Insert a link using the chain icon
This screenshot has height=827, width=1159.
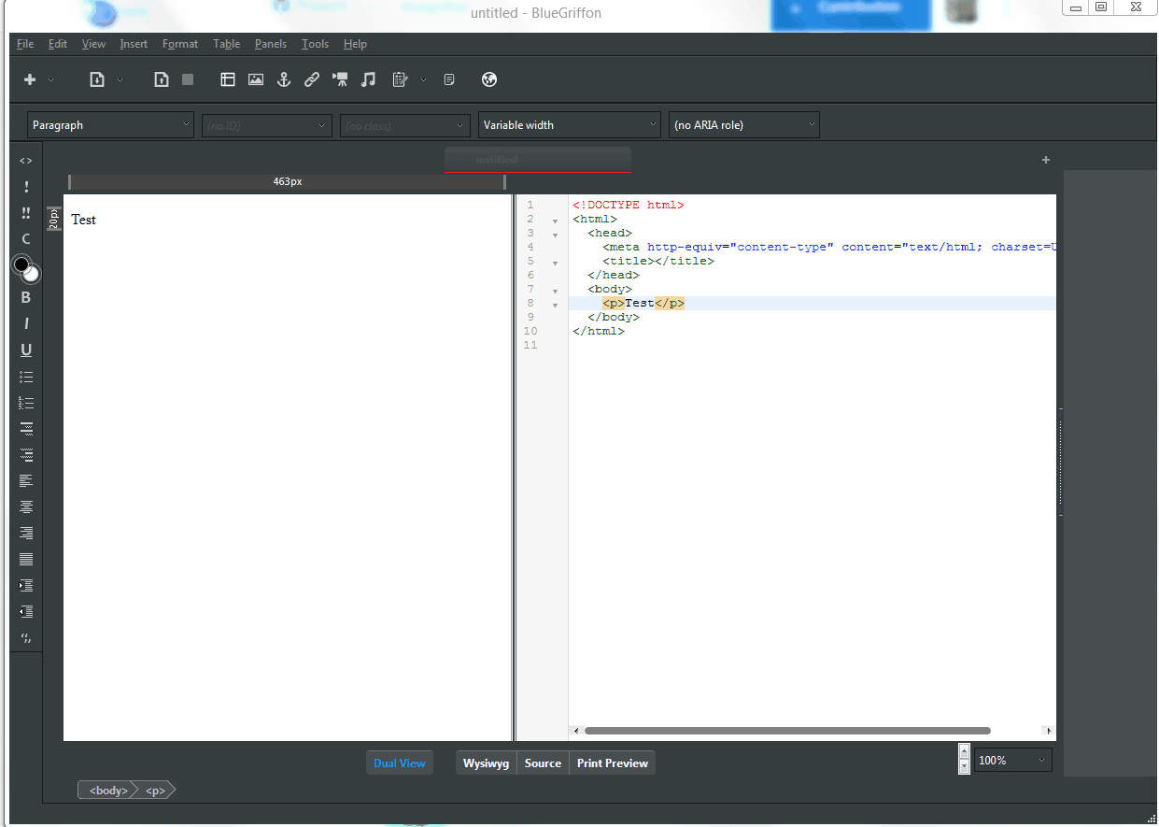coord(312,80)
